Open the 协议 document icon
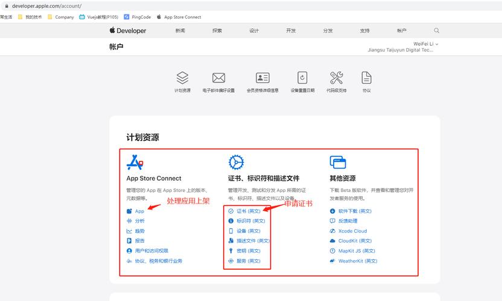 point(366,78)
